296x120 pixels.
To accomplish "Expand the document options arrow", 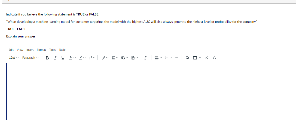I will 137,58.
